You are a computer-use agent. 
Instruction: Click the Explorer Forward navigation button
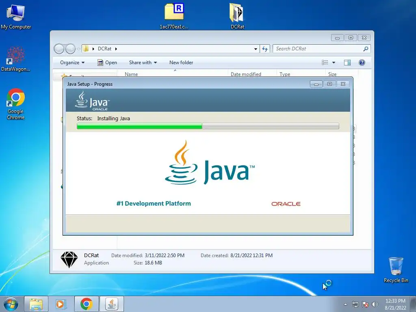70,49
